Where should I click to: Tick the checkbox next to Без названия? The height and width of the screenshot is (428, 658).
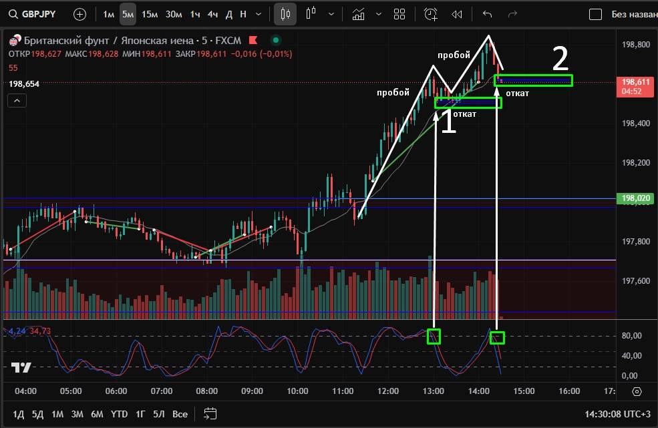pos(595,14)
